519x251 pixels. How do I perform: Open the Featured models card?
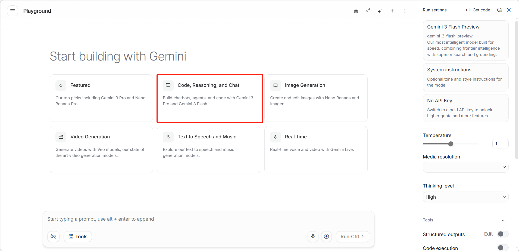(101, 98)
